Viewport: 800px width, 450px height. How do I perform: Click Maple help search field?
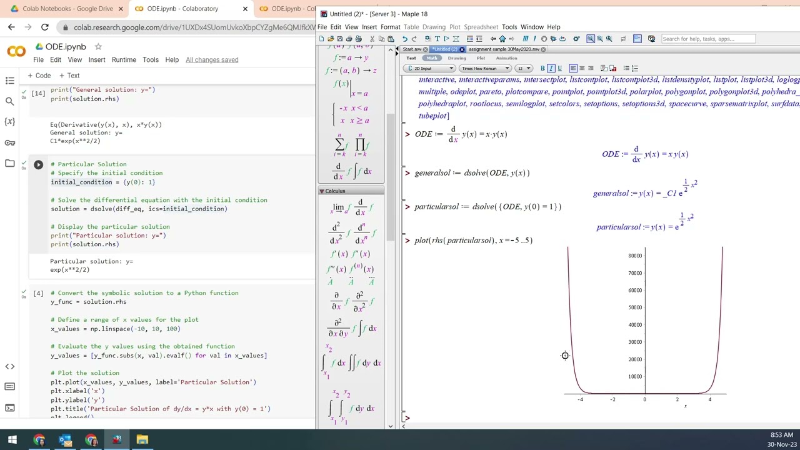(707, 39)
